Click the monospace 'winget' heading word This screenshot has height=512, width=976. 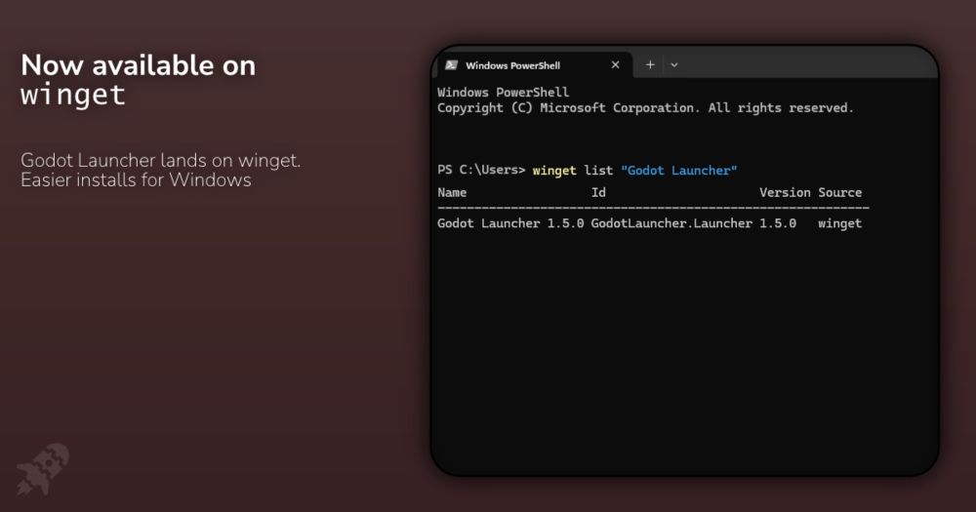click(x=73, y=96)
